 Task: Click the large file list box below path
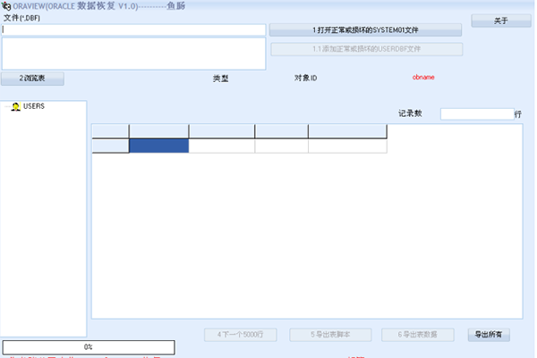pyautogui.click(x=133, y=54)
